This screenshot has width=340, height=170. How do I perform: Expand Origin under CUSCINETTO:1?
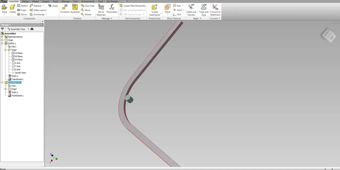[x=5, y=89]
